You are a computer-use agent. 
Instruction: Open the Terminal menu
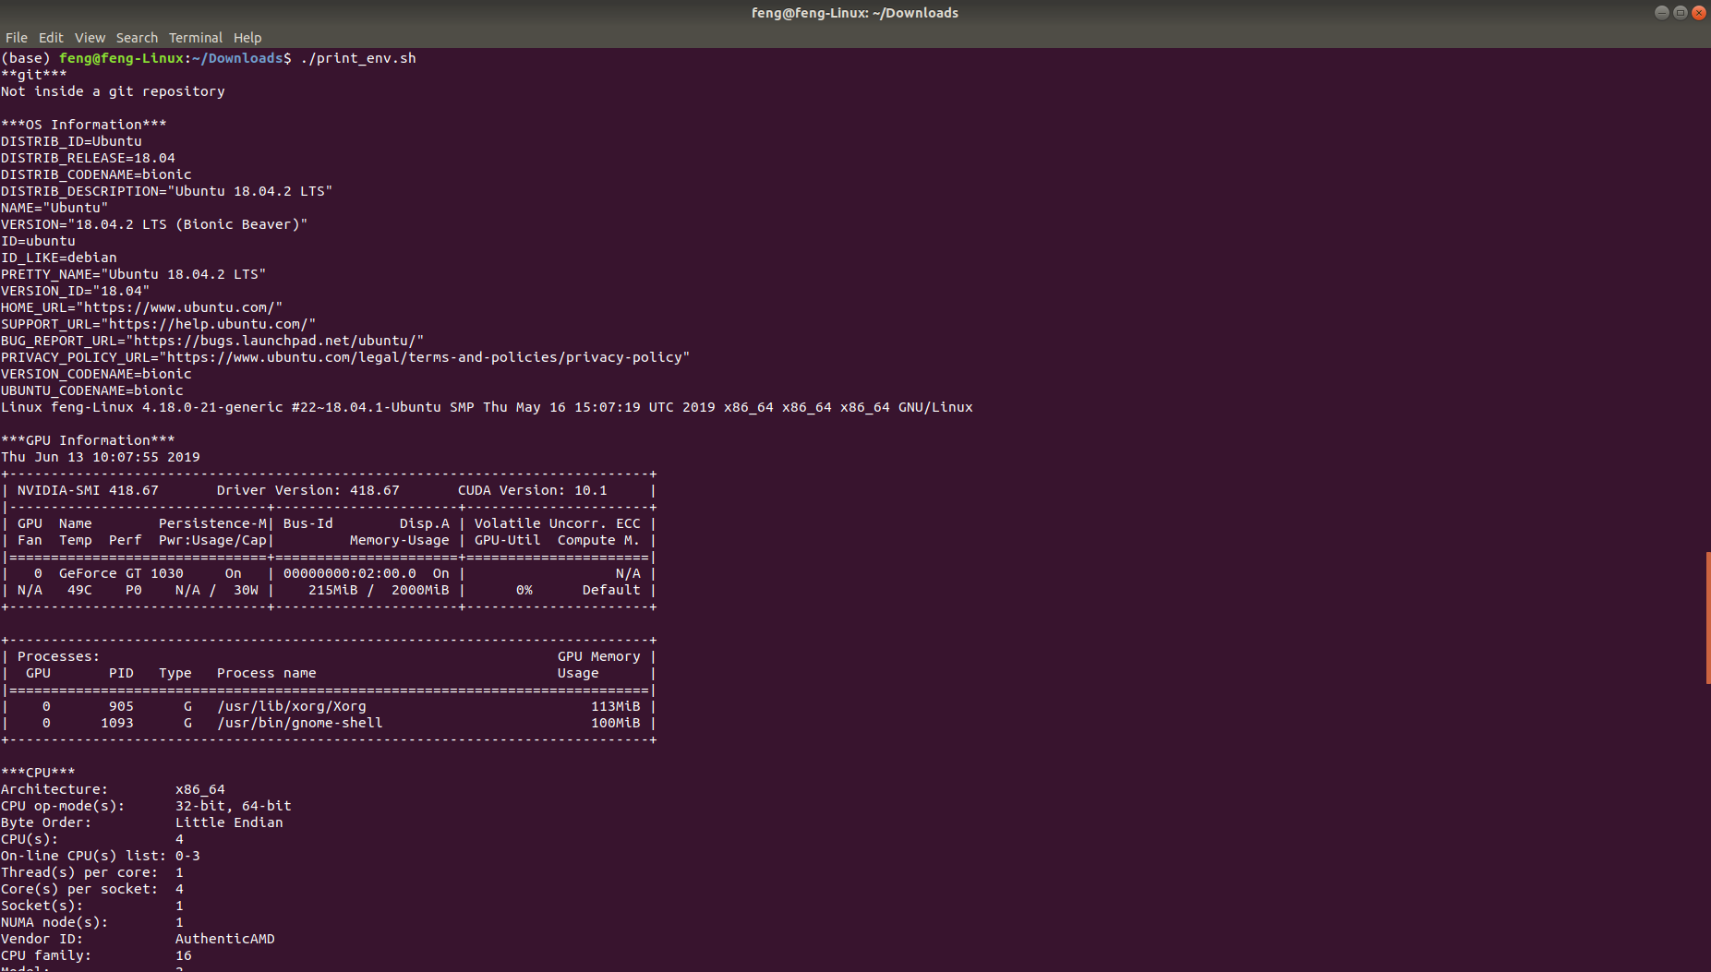[x=195, y=38]
